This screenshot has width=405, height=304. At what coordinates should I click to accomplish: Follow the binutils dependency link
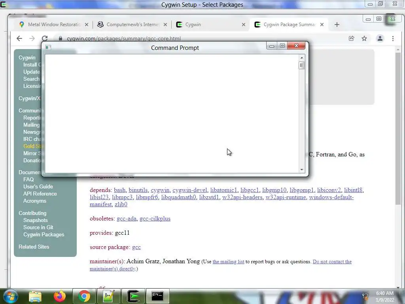[x=138, y=190]
